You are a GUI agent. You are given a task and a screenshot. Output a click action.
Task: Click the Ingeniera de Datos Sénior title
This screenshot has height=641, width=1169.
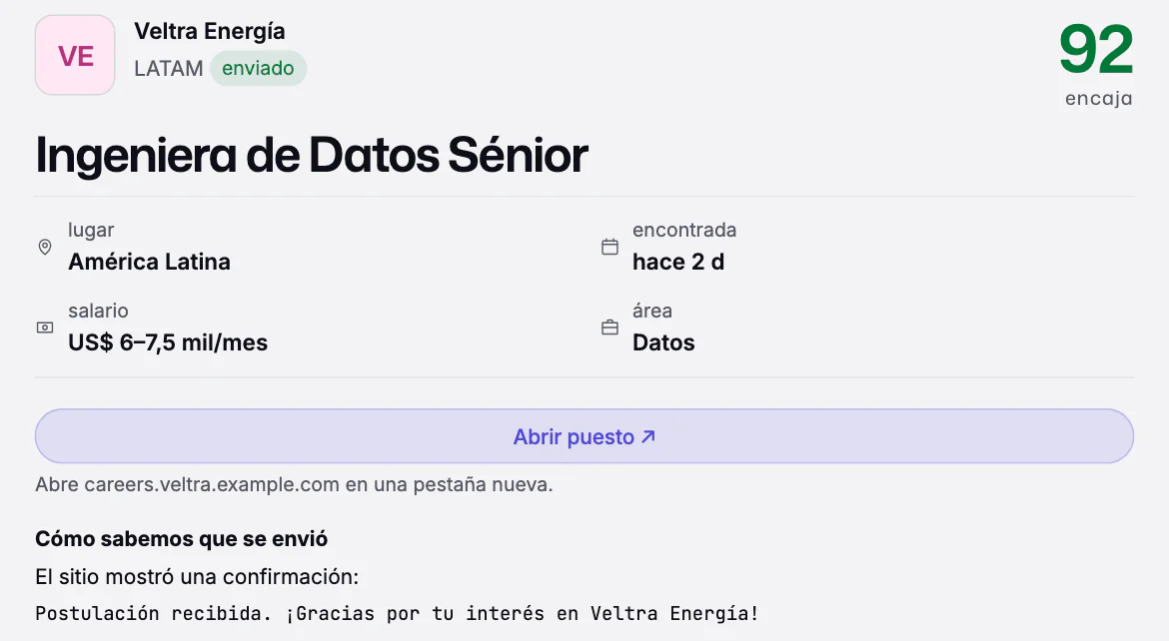(312, 155)
